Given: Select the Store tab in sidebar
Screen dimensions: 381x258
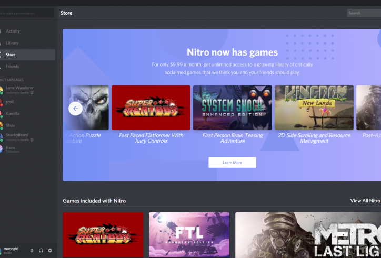Looking at the screenshot, I should (x=27, y=55).
